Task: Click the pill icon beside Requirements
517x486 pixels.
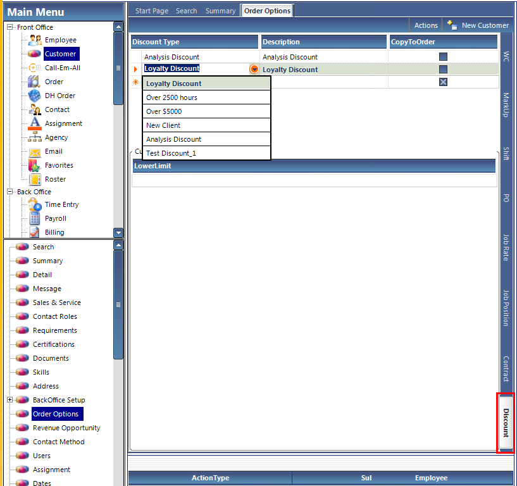Action: (22, 330)
